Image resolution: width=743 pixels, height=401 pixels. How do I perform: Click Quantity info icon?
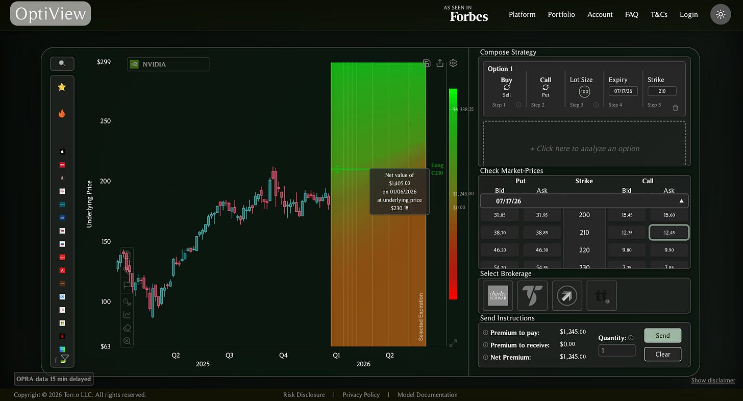point(631,338)
